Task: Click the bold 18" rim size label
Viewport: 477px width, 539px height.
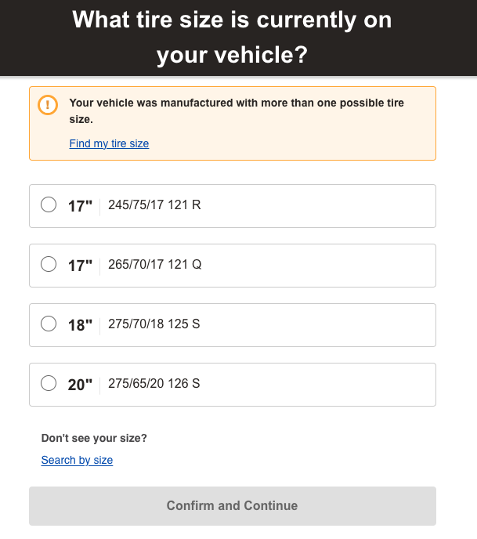Action: tap(80, 325)
